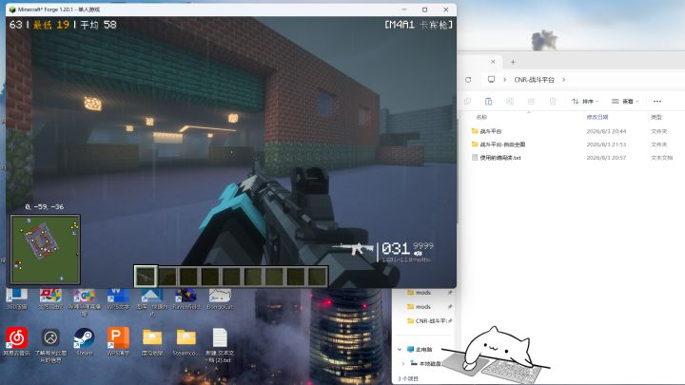Select the M4A1 rifle hotbar slot
This screenshot has width=685, height=385.
[x=145, y=277]
